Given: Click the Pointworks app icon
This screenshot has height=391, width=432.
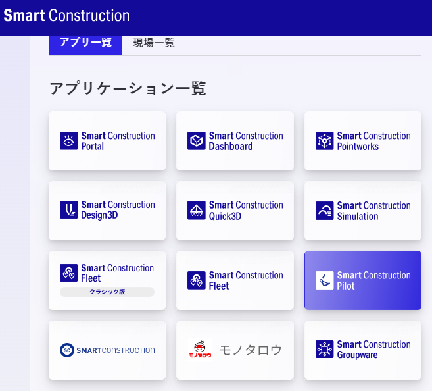Looking at the screenshot, I should [x=324, y=141].
